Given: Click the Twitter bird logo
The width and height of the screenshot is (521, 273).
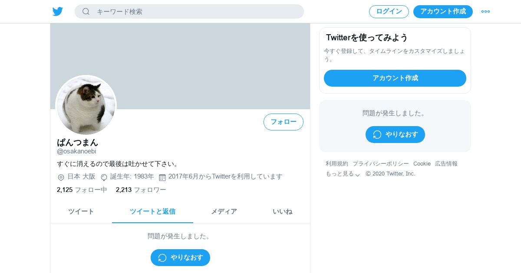Looking at the screenshot, I should 58,11.
